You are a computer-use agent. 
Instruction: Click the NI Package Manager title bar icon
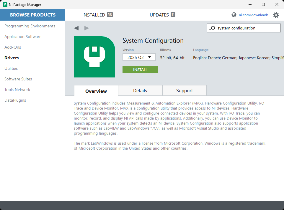click(5, 4)
